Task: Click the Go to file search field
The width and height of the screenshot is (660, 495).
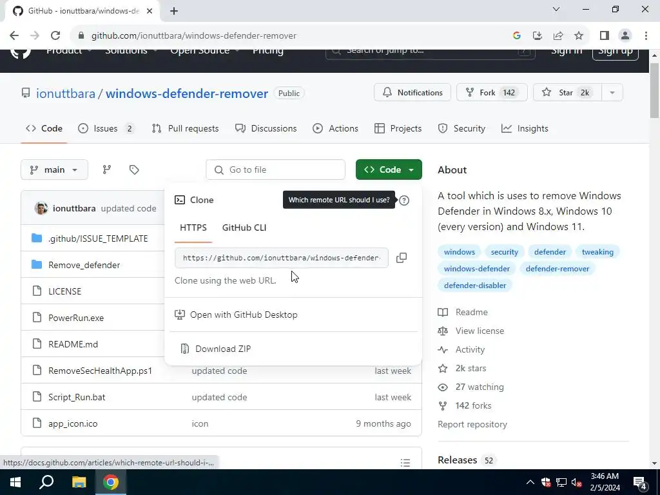Action: tap(276, 170)
